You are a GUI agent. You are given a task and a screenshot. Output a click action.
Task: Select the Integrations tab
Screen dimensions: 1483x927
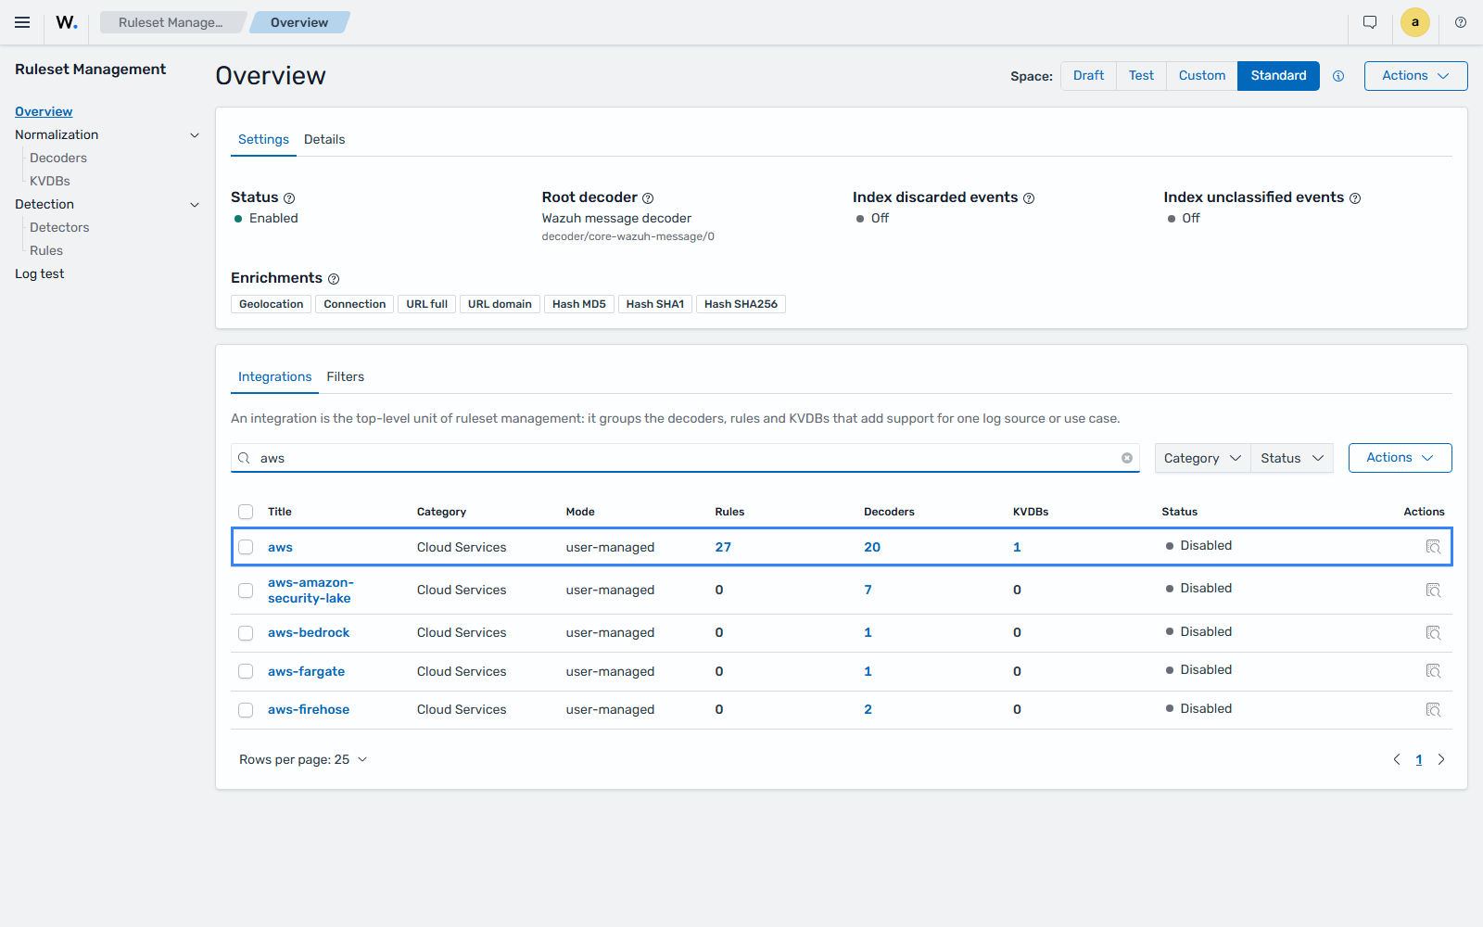pos(274,377)
